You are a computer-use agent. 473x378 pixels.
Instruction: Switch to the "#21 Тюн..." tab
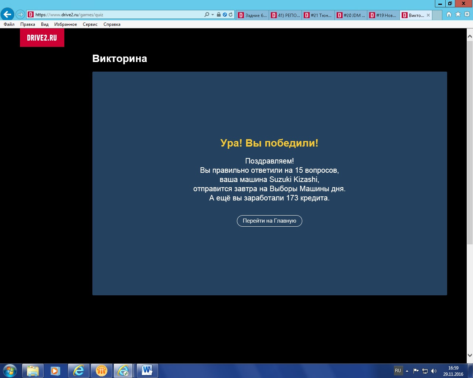click(x=318, y=15)
